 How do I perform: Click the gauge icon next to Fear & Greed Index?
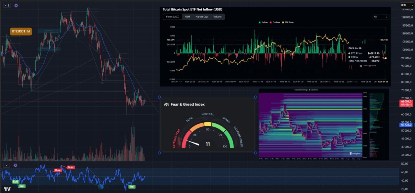click(167, 104)
